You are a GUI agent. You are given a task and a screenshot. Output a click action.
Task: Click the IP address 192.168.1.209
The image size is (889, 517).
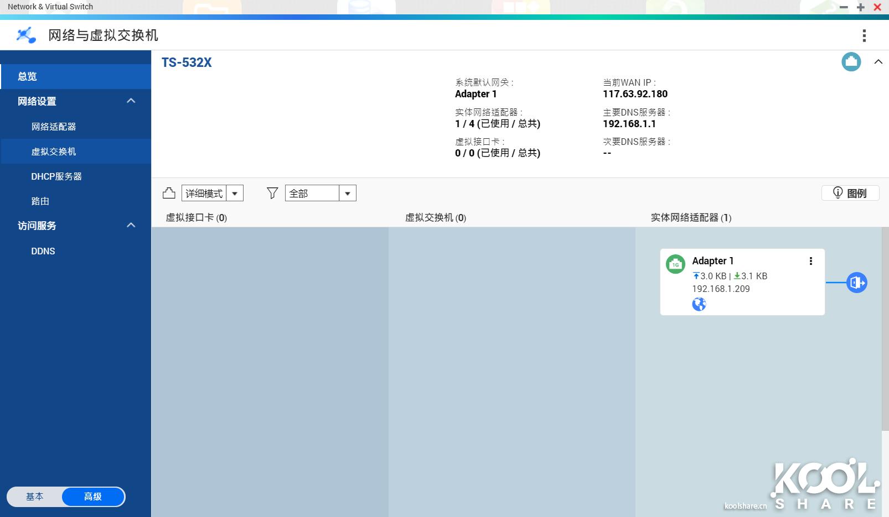click(x=721, y=289)
